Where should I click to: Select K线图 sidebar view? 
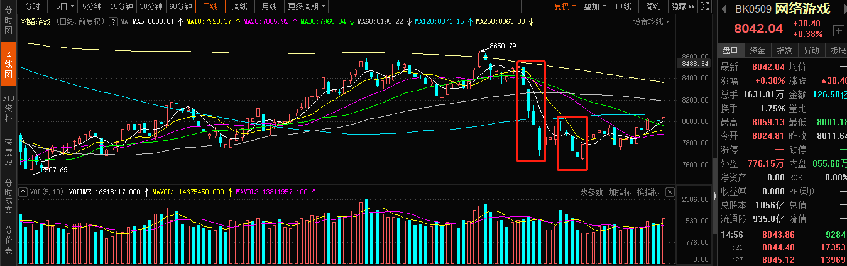(x=8, y=64)
